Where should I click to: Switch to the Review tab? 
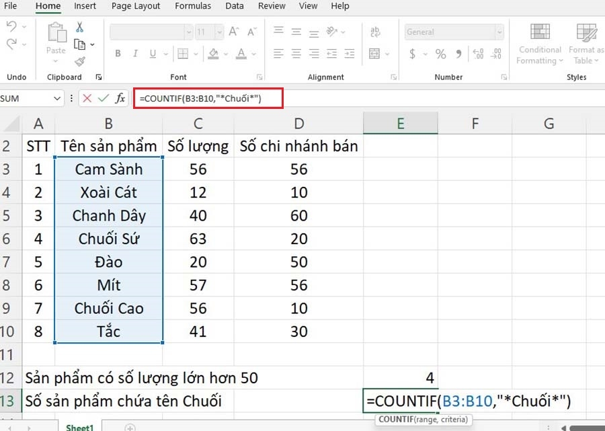coord(272,6)
